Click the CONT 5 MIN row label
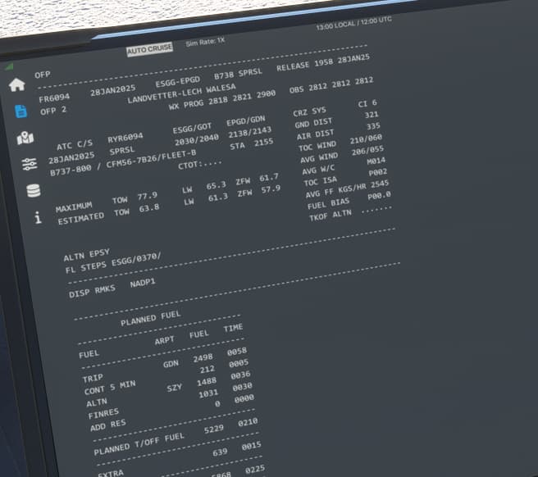Viewport: 538px width, 477px height. tap(110, 388)
